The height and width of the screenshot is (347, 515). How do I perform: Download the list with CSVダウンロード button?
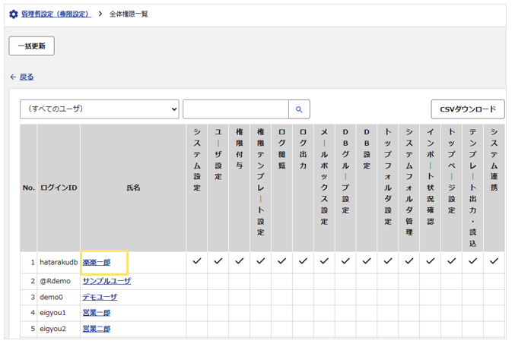(468, 109)
